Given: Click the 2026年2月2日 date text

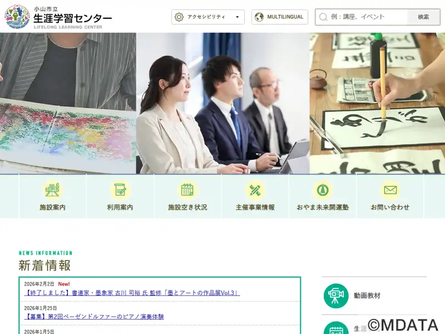Looking at the screenshot, I should tap(39, 284).
